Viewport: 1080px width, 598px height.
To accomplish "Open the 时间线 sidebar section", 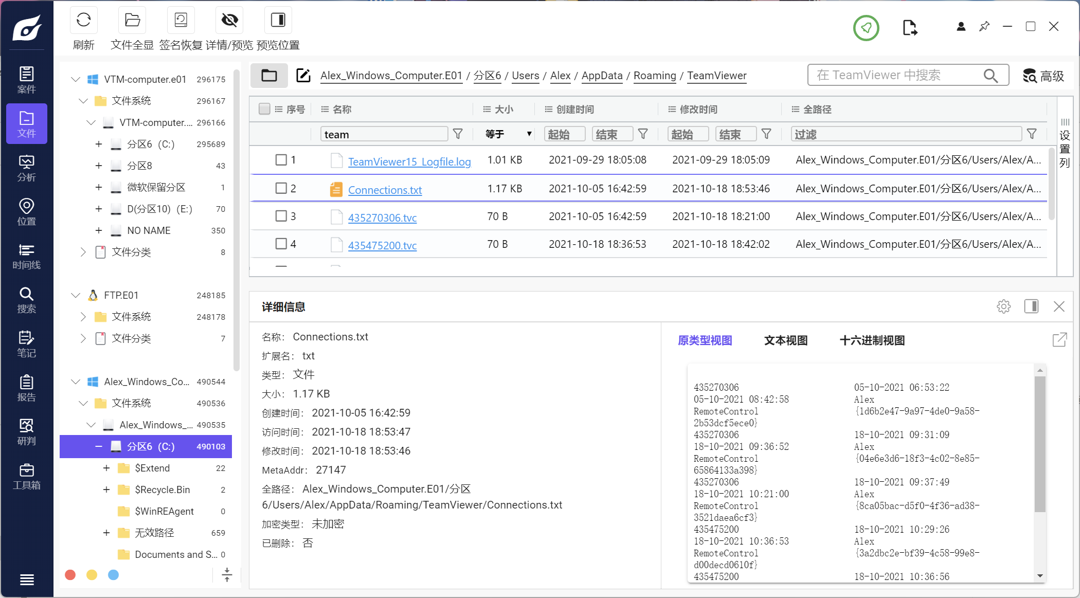I will coord(27,256).
